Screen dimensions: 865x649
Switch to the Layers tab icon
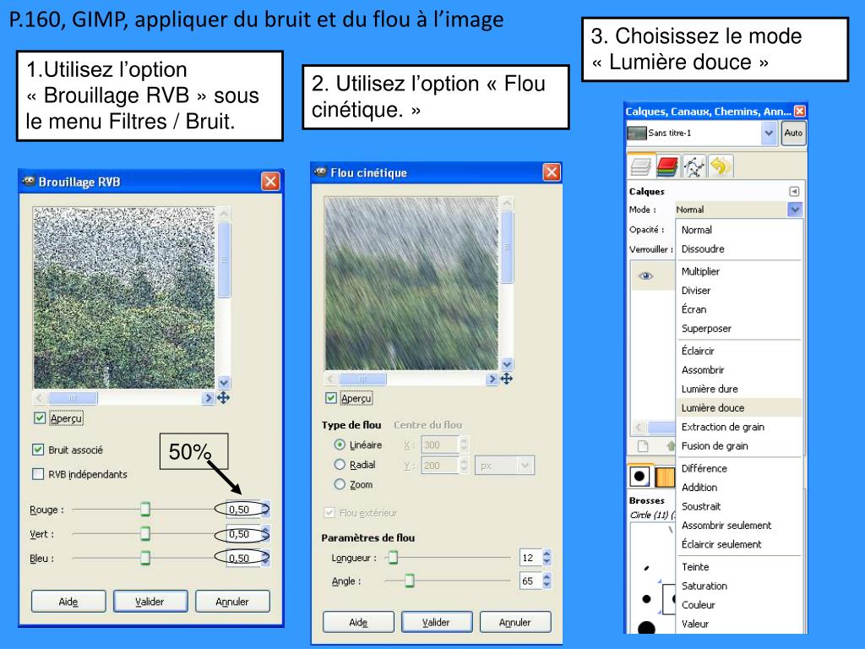point(641,166)
